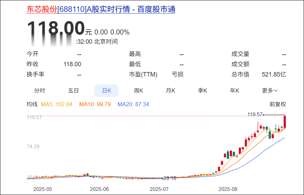Click the 118.00 current price
This screenshot has width=304, height=195.
pos(56,28)
